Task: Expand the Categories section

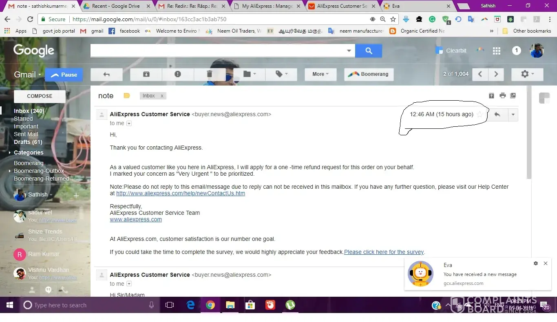Action: point(10,152)
